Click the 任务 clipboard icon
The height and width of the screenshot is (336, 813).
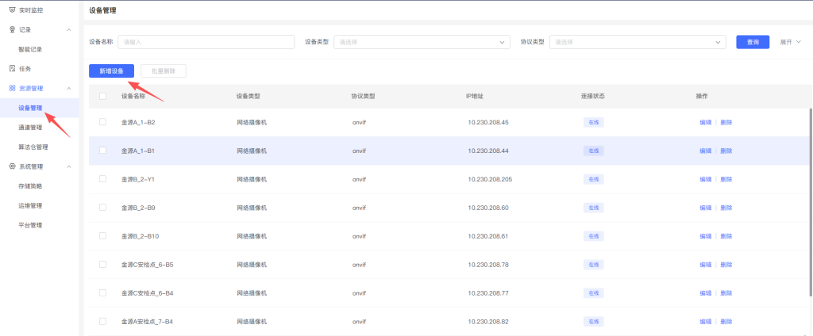point(12,69)
